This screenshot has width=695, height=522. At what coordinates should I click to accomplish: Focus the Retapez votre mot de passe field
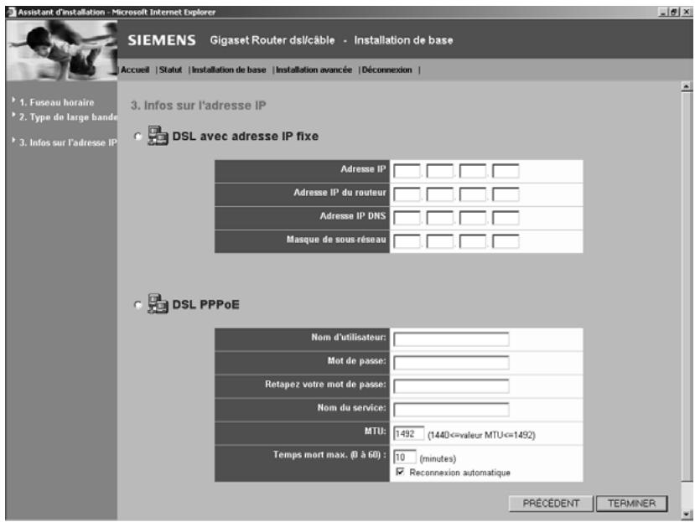pos(451,386)
